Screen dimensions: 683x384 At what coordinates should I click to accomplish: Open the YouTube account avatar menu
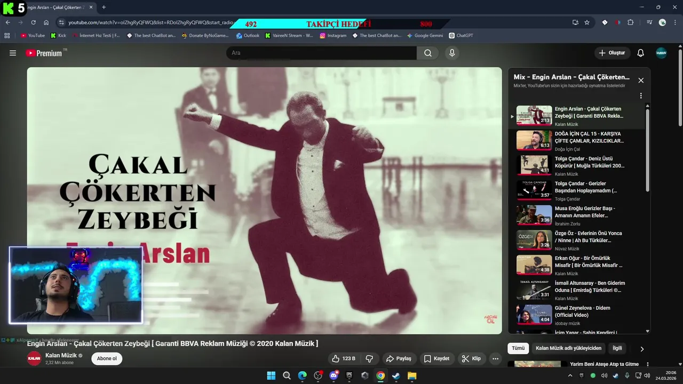tap(661, 53)
